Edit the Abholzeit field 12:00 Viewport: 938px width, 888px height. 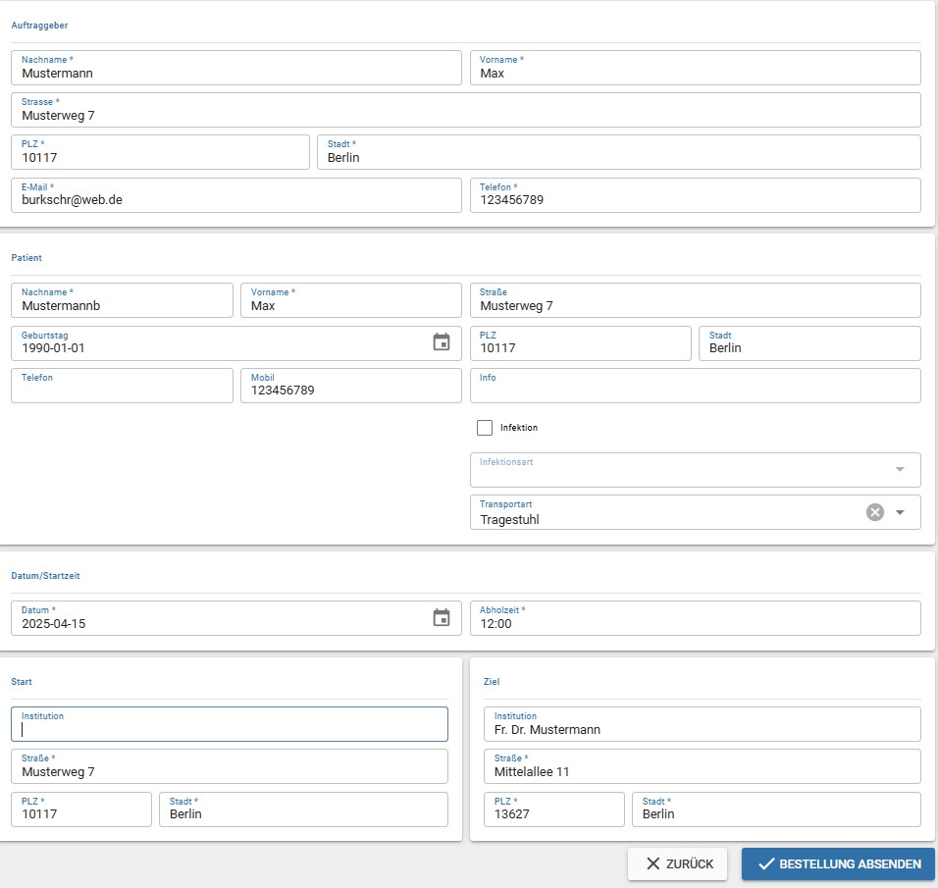point(695,618)
